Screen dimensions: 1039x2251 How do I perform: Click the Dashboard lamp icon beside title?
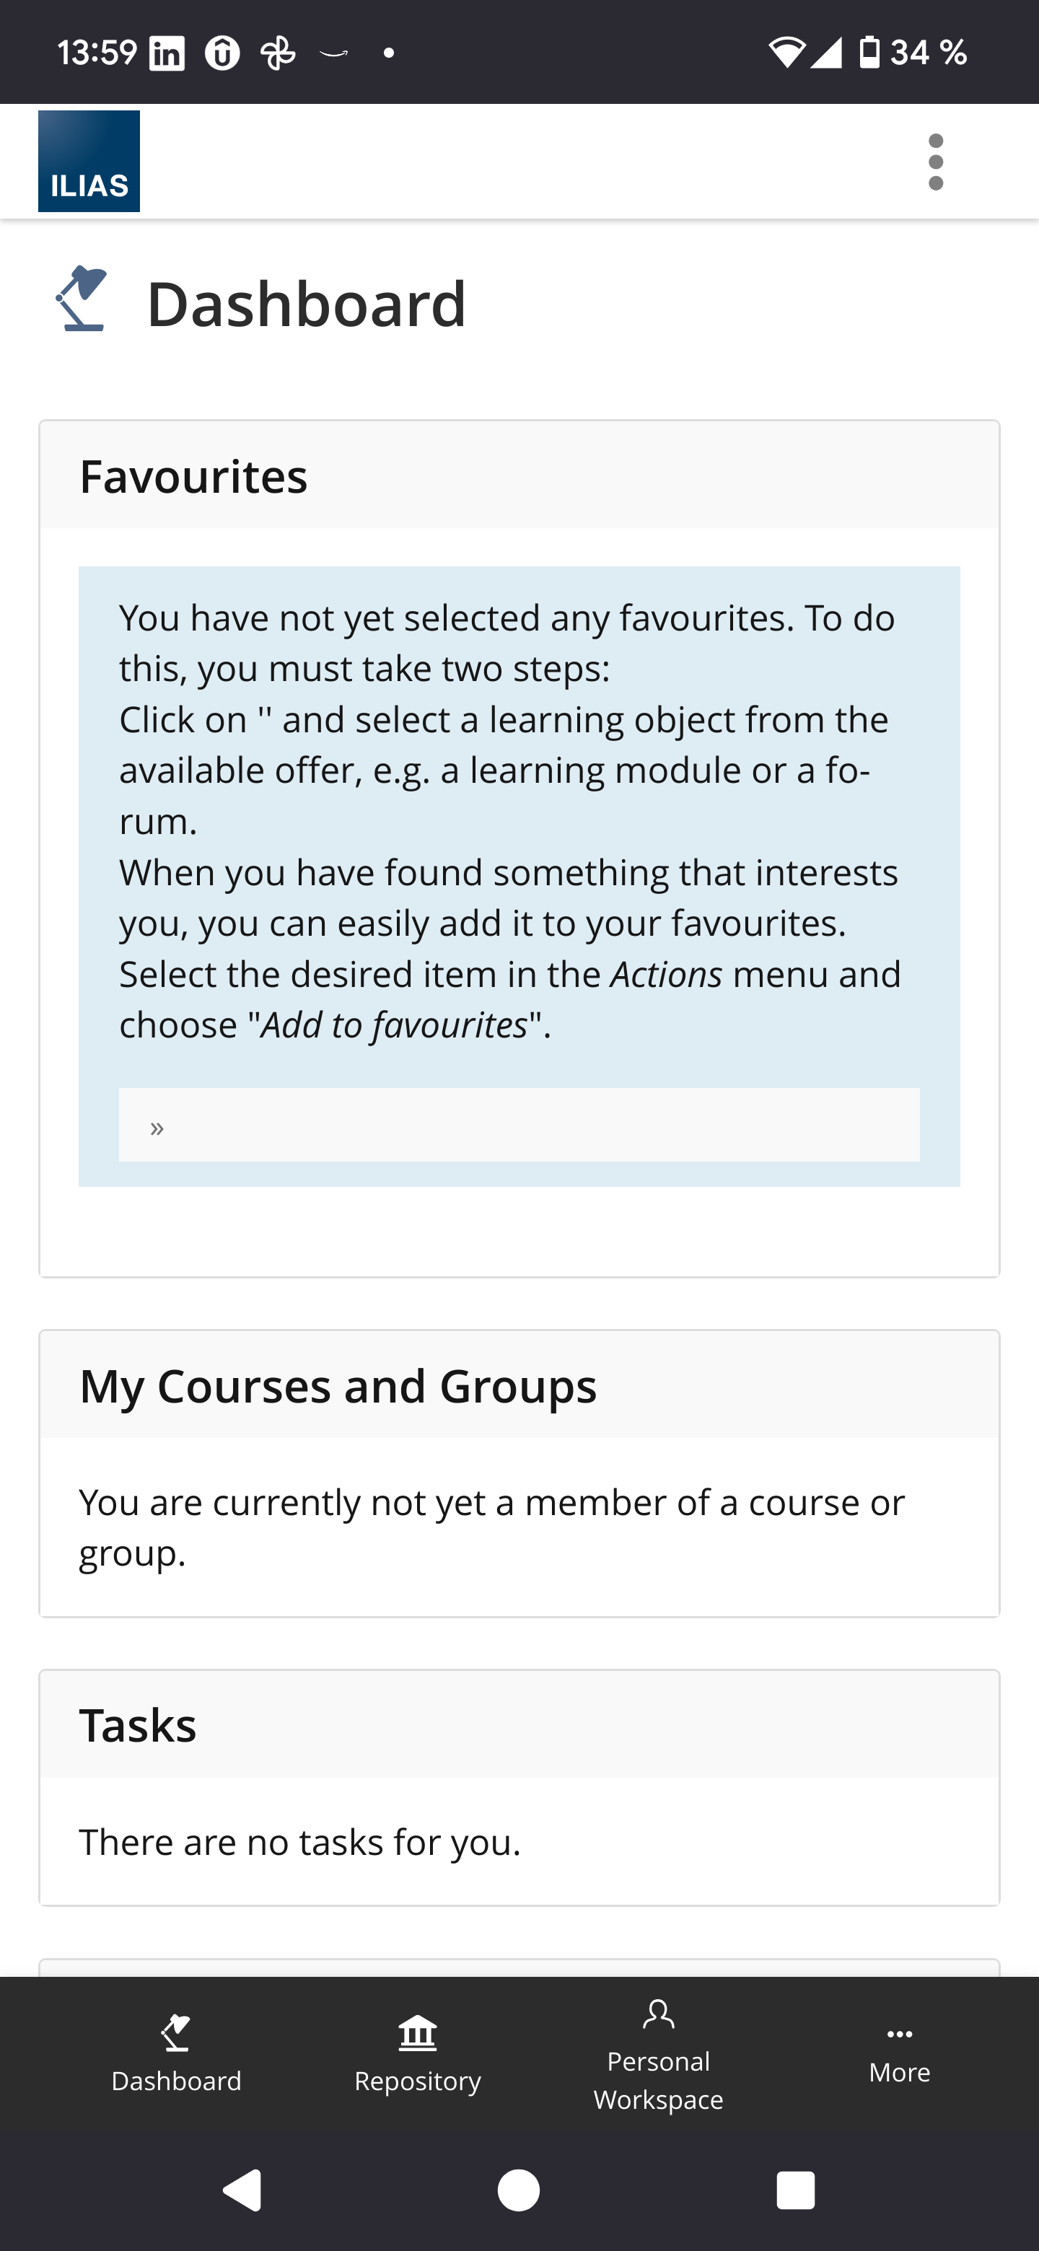(82, 299)
